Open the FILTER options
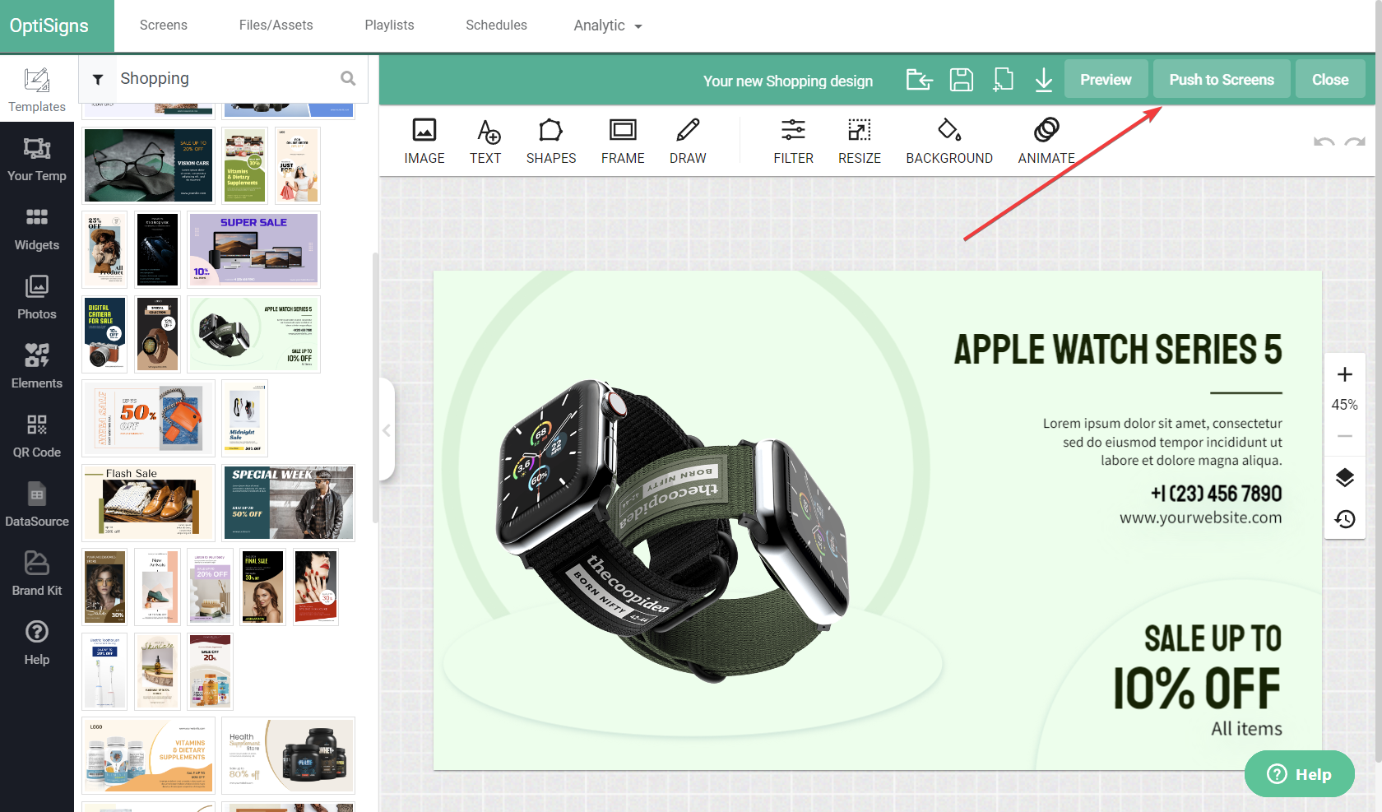Screen dimensions: 1382x812 pos(793,141)
